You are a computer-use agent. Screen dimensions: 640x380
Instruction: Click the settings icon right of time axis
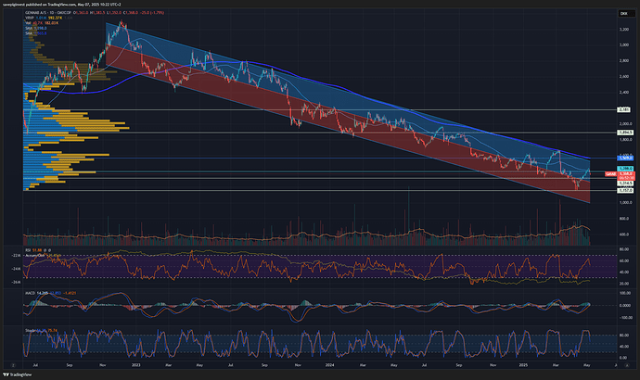[x=626, y=365]
